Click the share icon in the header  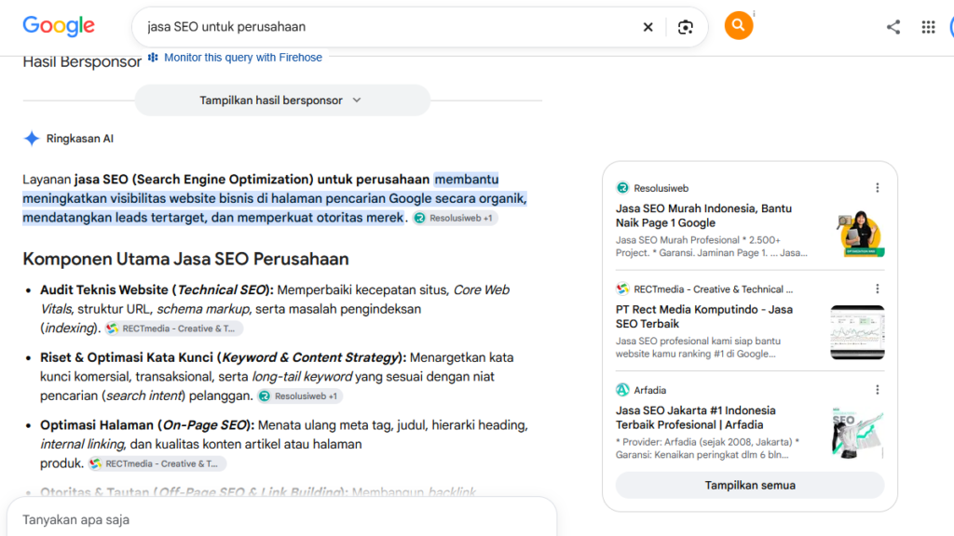(893, 27)
